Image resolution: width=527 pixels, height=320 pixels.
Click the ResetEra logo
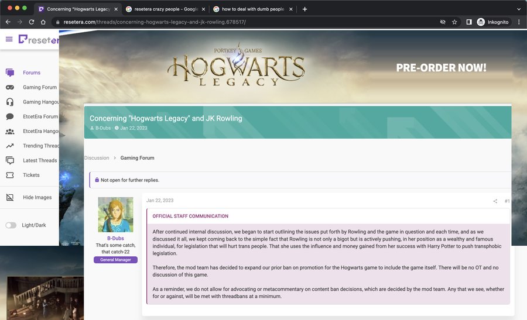(x=39, y=40)
